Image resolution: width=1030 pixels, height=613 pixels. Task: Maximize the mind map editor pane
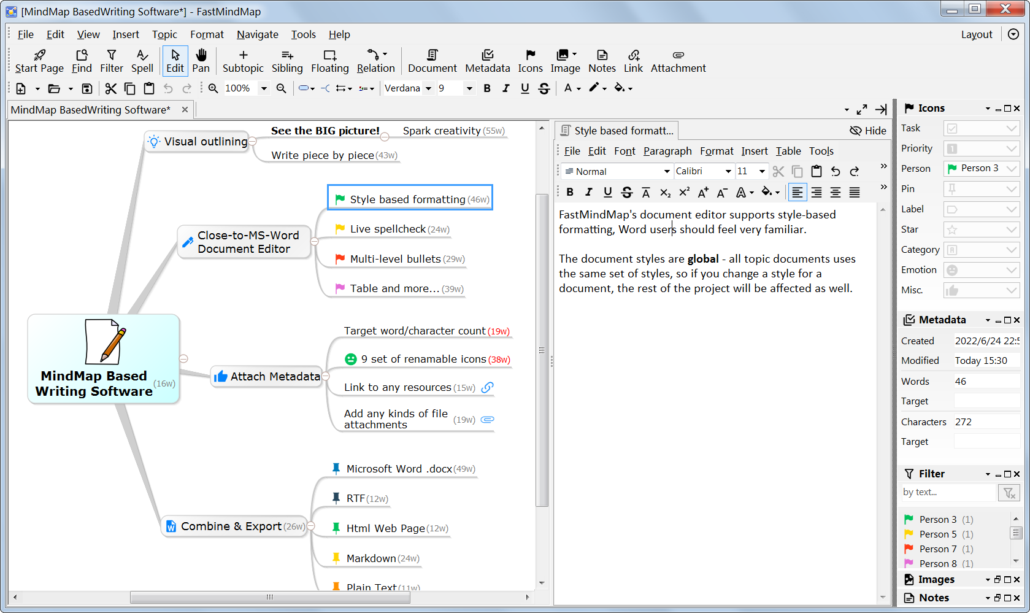(862, 109)
